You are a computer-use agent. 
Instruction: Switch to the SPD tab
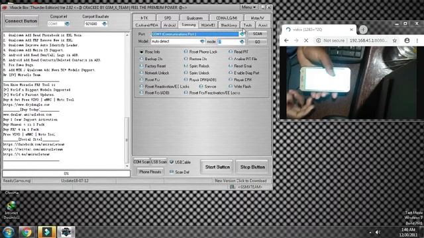tap(168, 18)
